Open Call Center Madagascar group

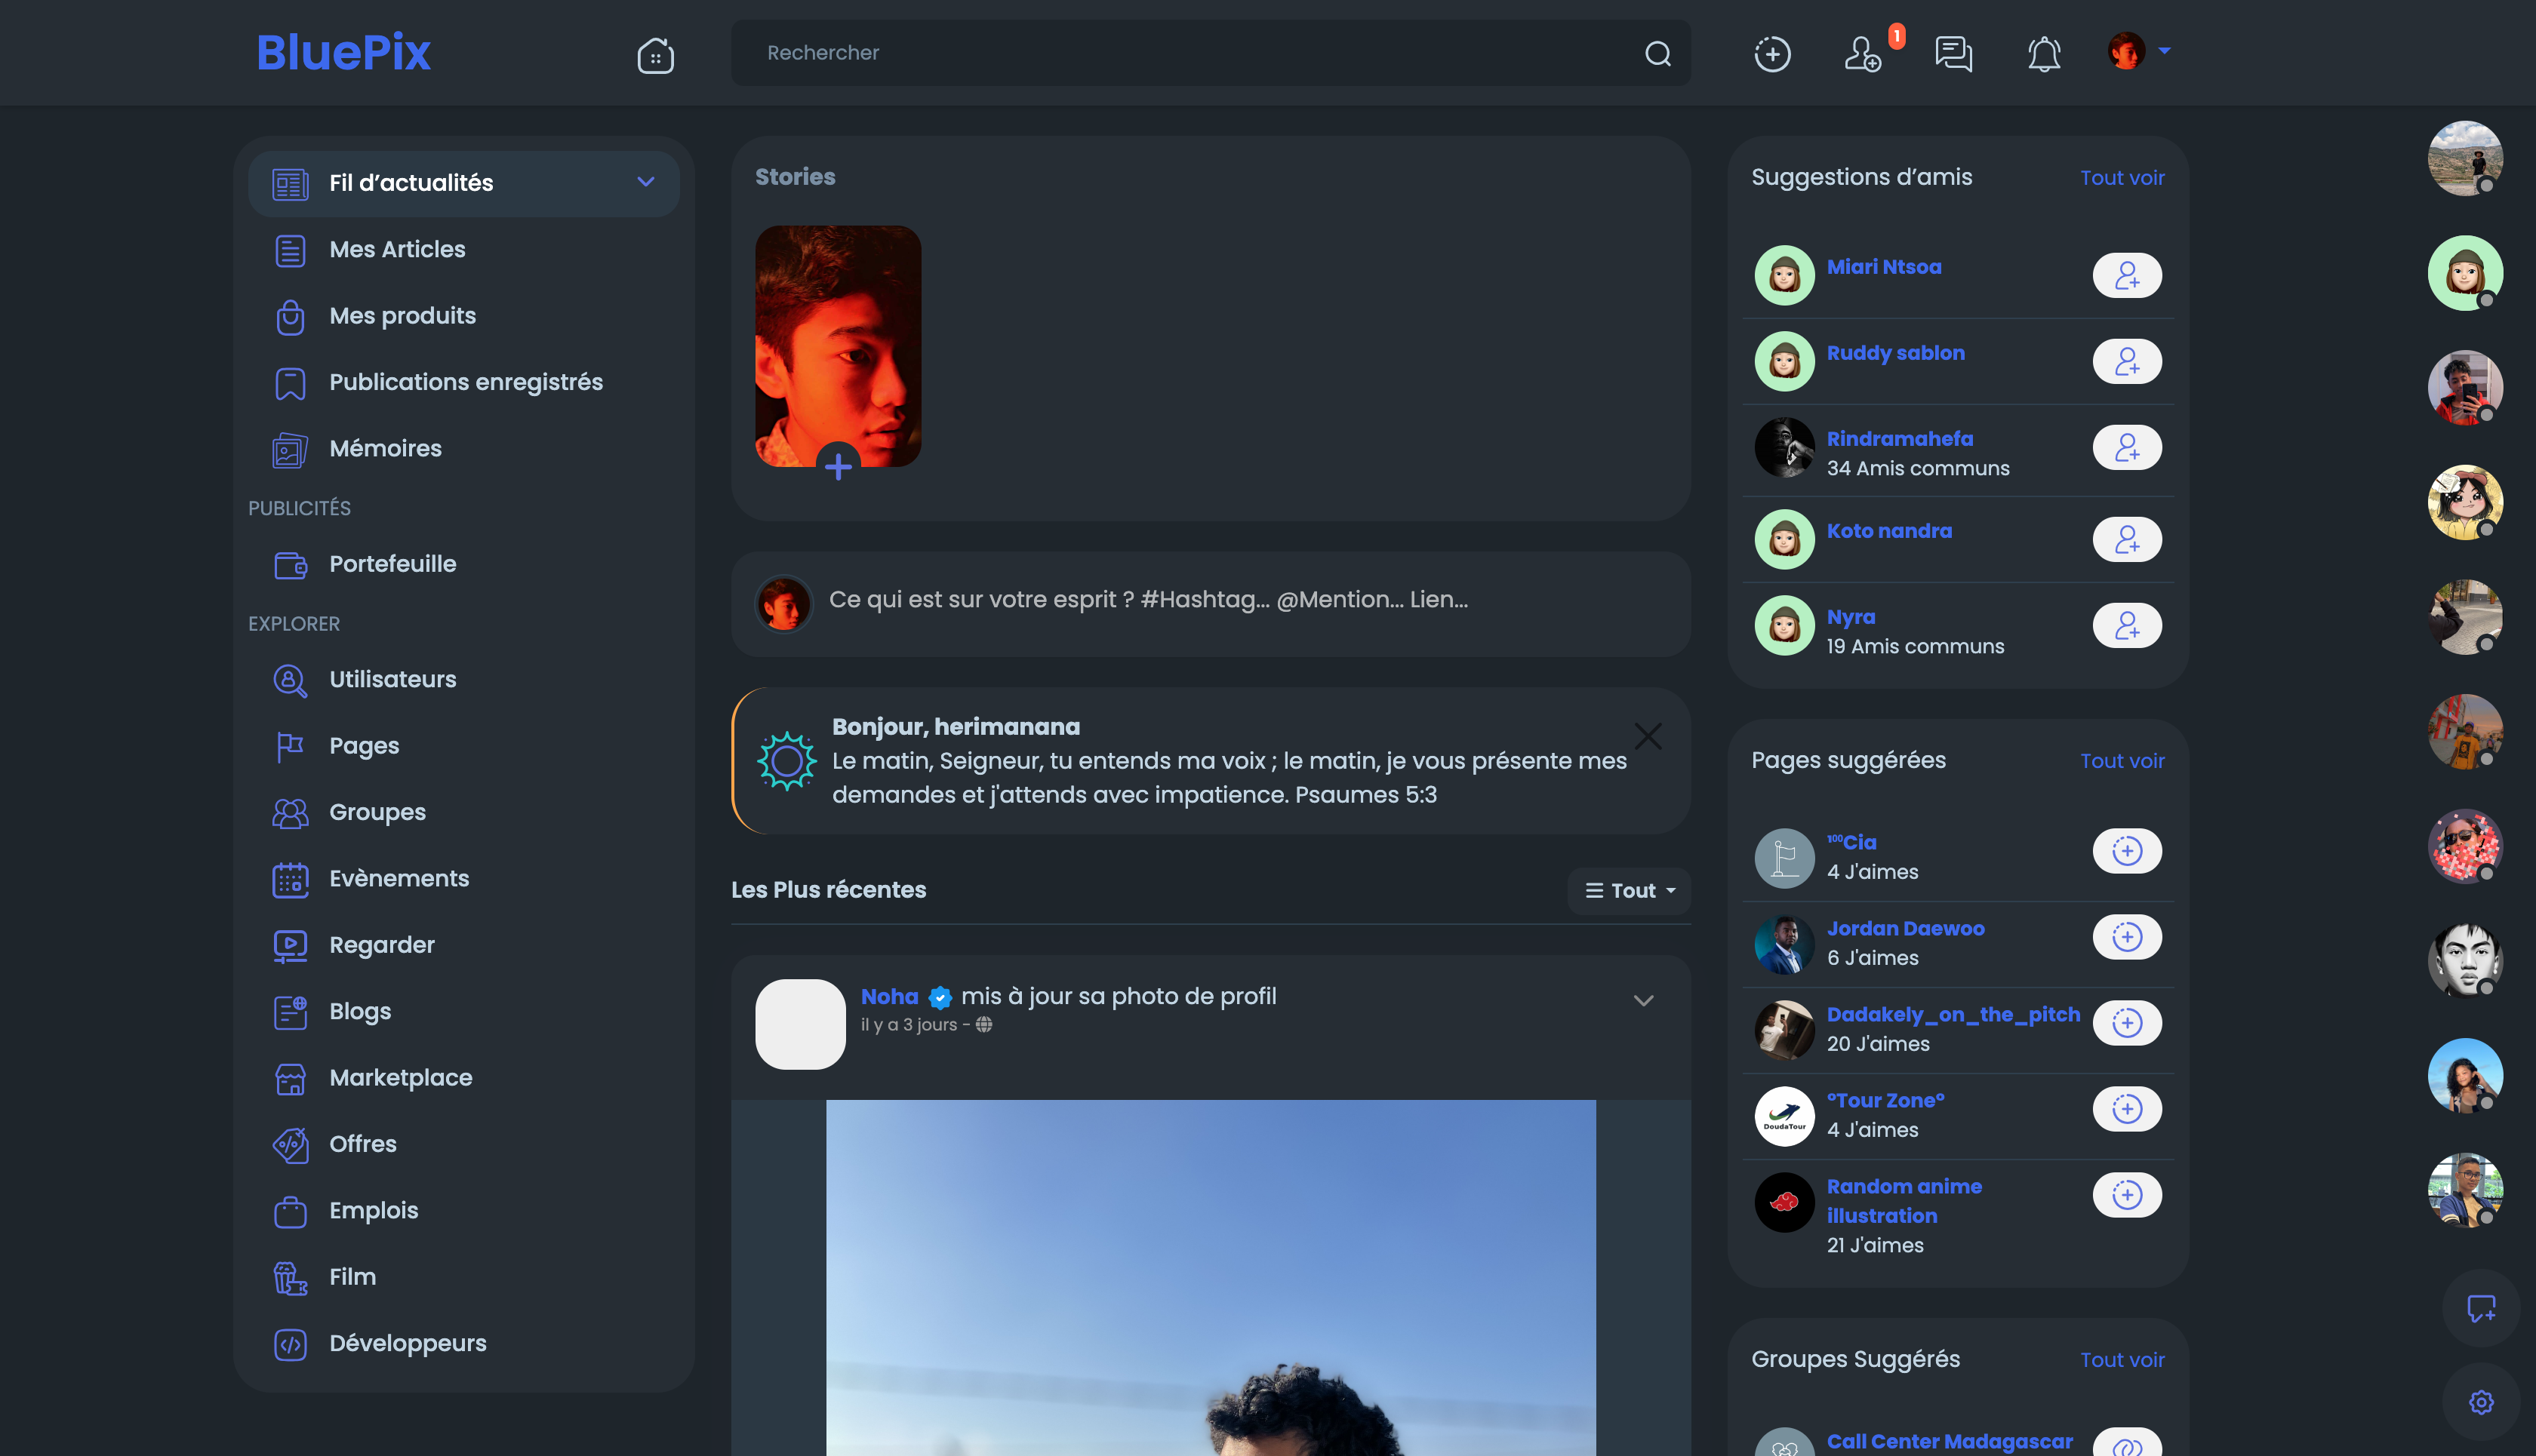tap(1949, 1441)
